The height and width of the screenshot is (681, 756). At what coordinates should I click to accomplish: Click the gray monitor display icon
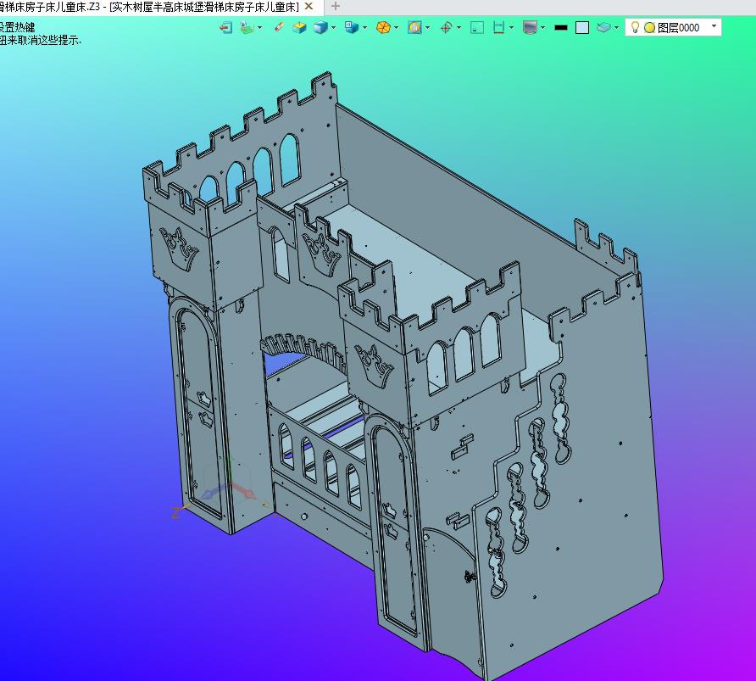[x=530, y=27]
